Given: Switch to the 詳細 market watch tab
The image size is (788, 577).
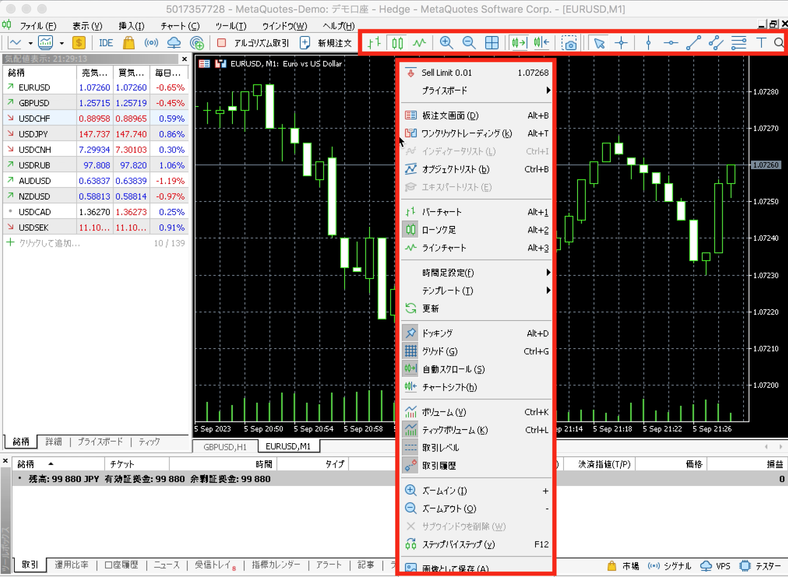Looking at the screenshot, I should 53,442.
